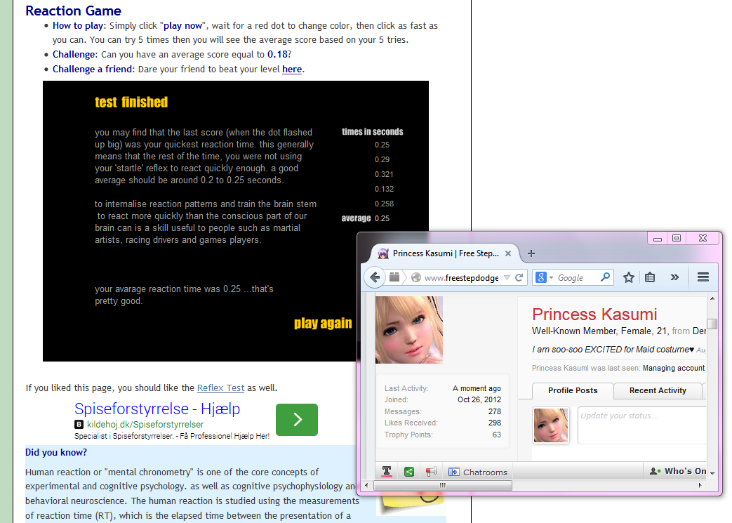Open a new tab with plus button
Screen dimensions: 732x523
pyautogui.click(x=531, y=253)
